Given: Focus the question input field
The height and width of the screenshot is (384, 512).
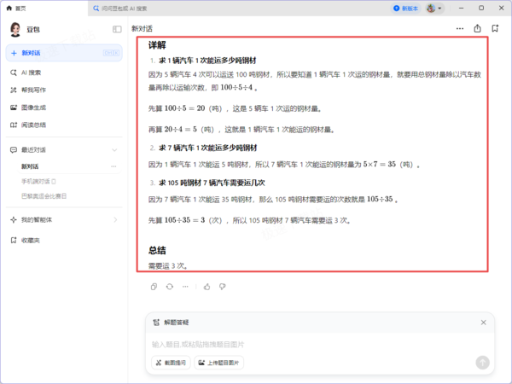Looking at the screenshot, I should coord(313,344).
